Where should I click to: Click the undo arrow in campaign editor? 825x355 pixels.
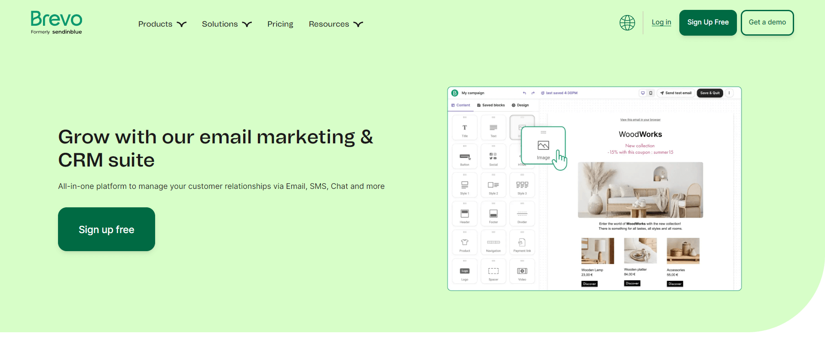tap(524, 93)
